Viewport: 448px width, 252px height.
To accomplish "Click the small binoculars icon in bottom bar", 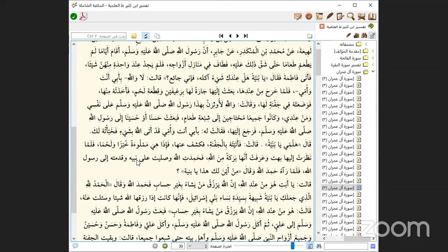I will point(318,246).
